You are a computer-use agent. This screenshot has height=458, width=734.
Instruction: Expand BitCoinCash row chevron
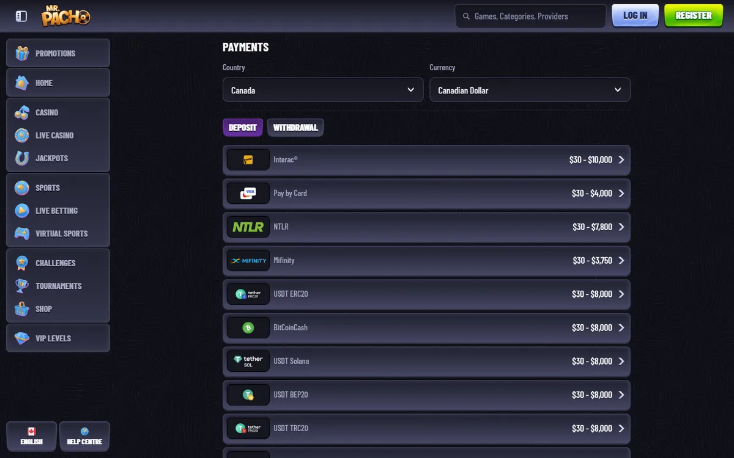(621, 327)
